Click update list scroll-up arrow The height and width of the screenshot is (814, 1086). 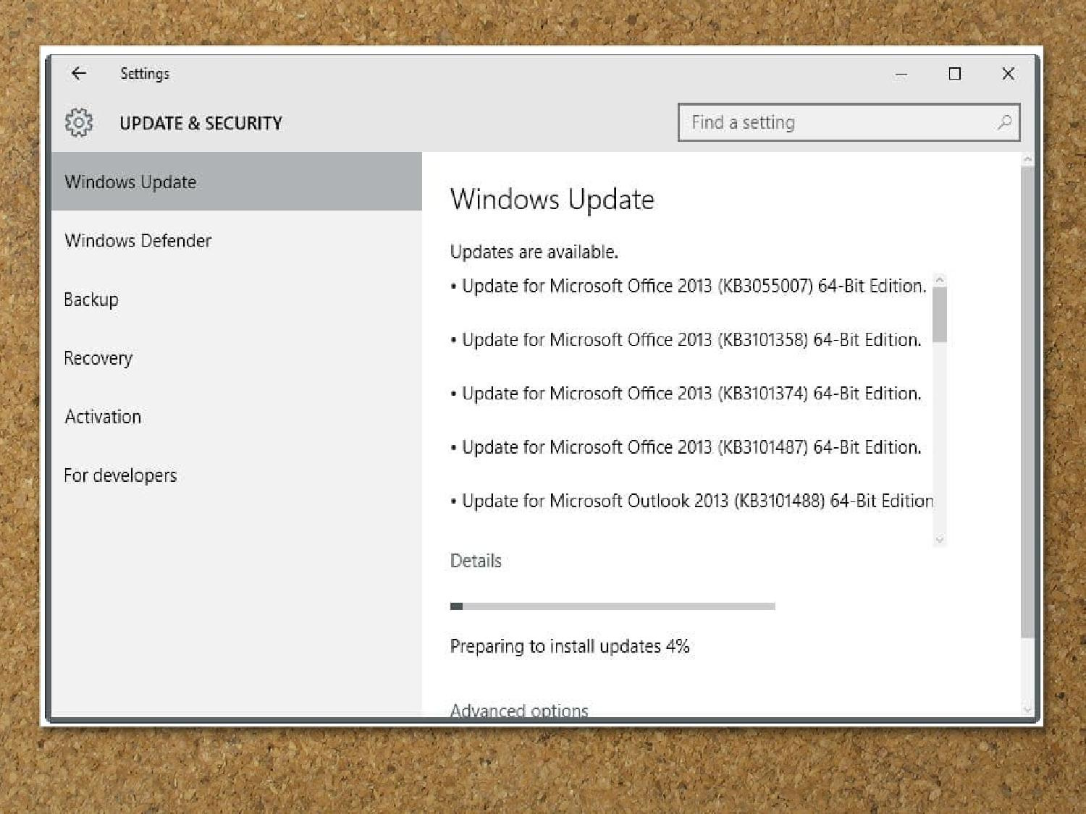[x=940, y=280]
